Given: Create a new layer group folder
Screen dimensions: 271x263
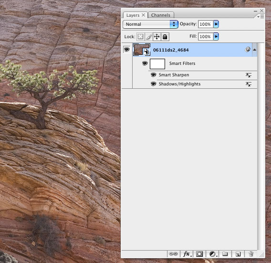Looking at the screenshot, I should (225, 253).
